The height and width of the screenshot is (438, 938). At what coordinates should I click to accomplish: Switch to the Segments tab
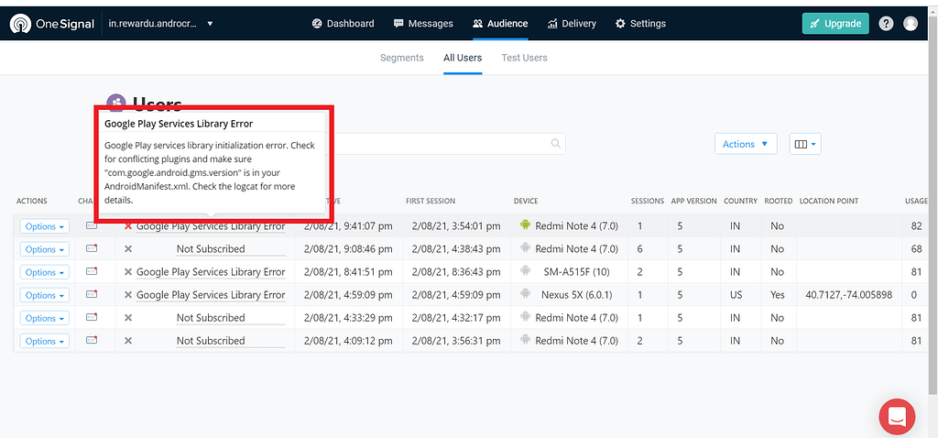tap(402, 58)
